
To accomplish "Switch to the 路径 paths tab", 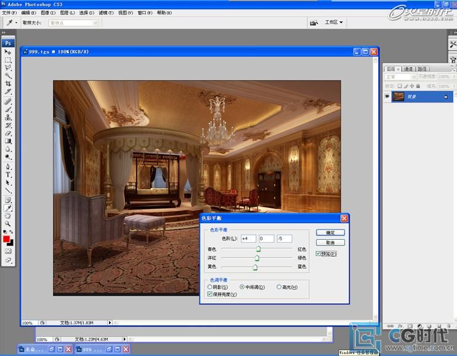I will (x=422, y=69).
